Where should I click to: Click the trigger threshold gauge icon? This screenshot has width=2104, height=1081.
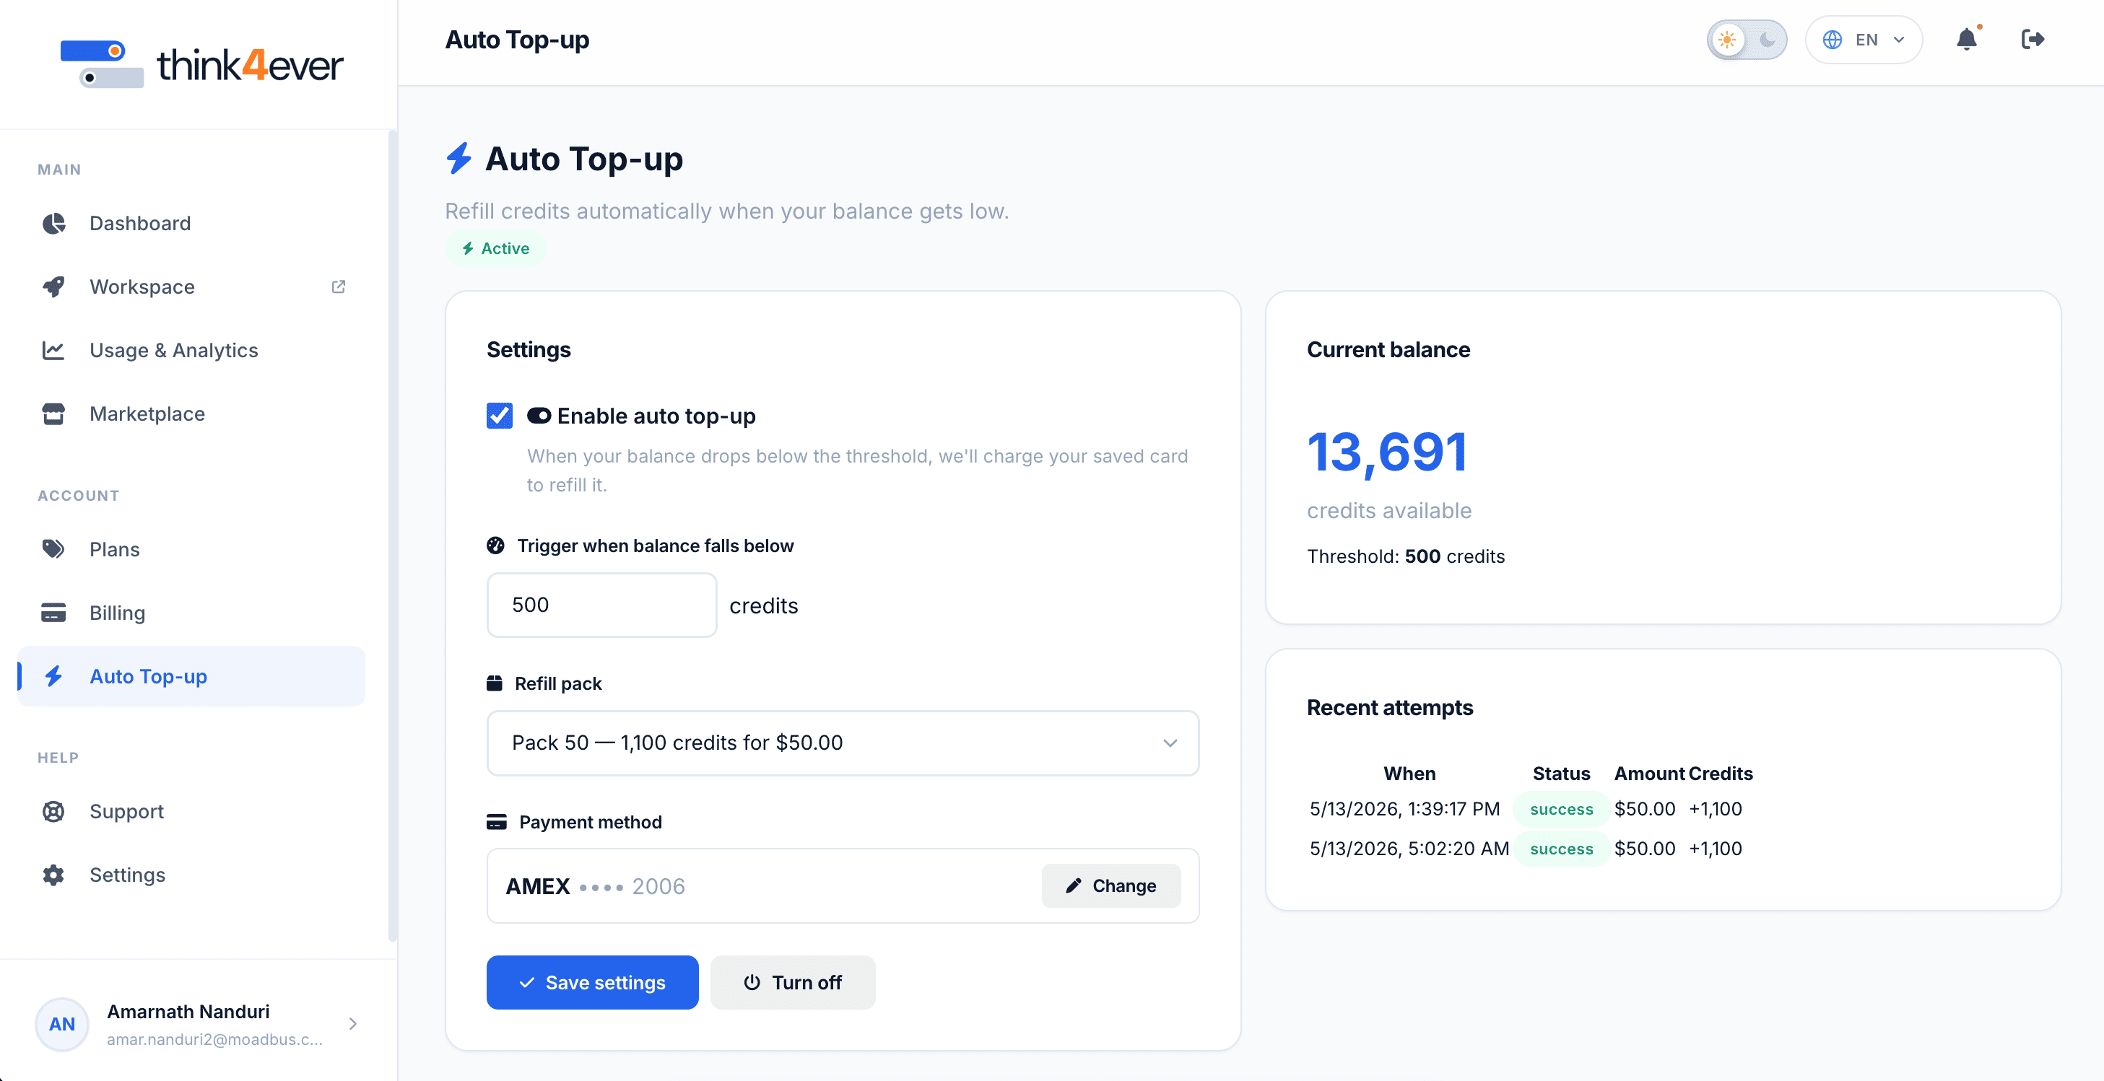click(496, 546)
